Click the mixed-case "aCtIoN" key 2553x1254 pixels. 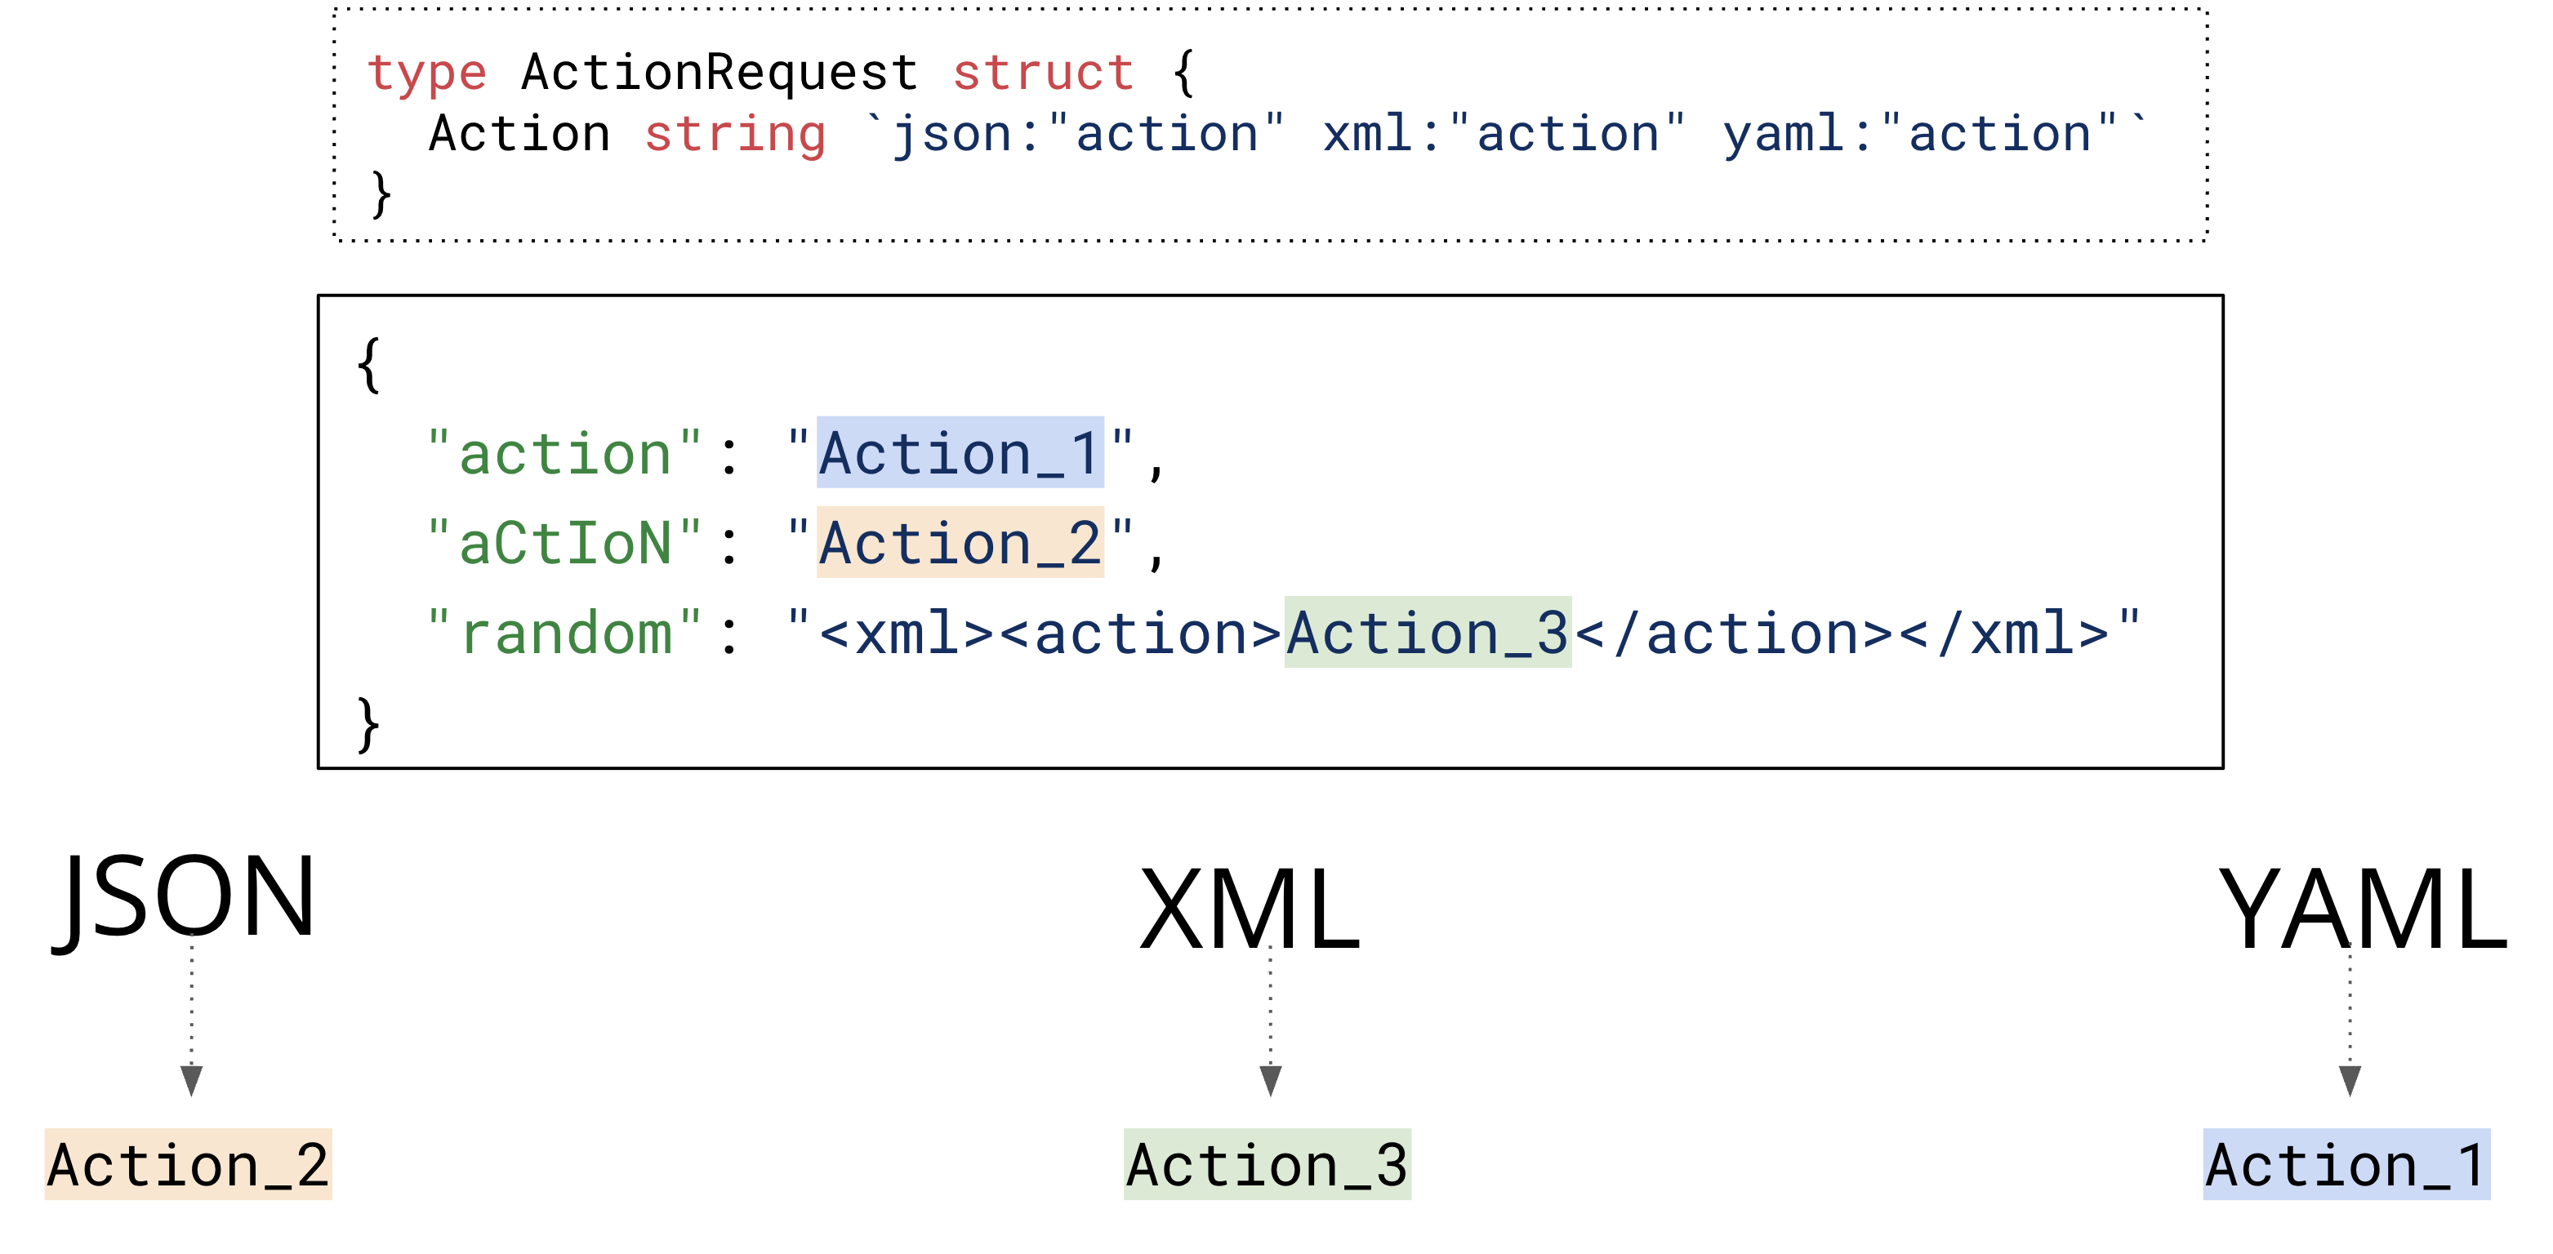pyautogui.click(x=565, y=543)
